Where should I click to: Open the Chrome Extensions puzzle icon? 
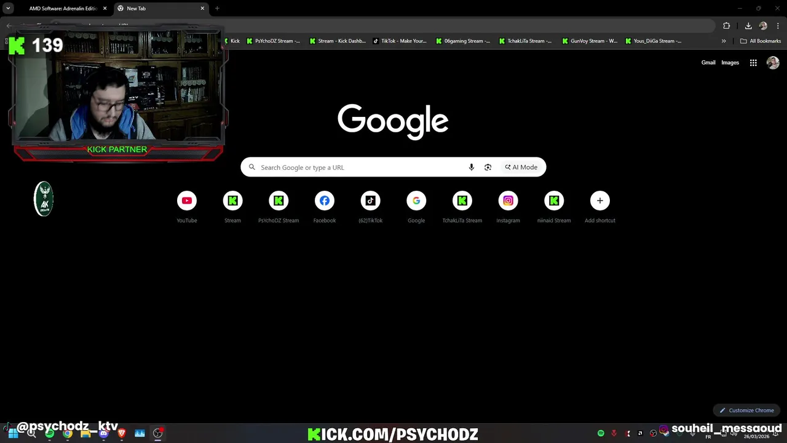pyautogui.click(x=727, y=26)
